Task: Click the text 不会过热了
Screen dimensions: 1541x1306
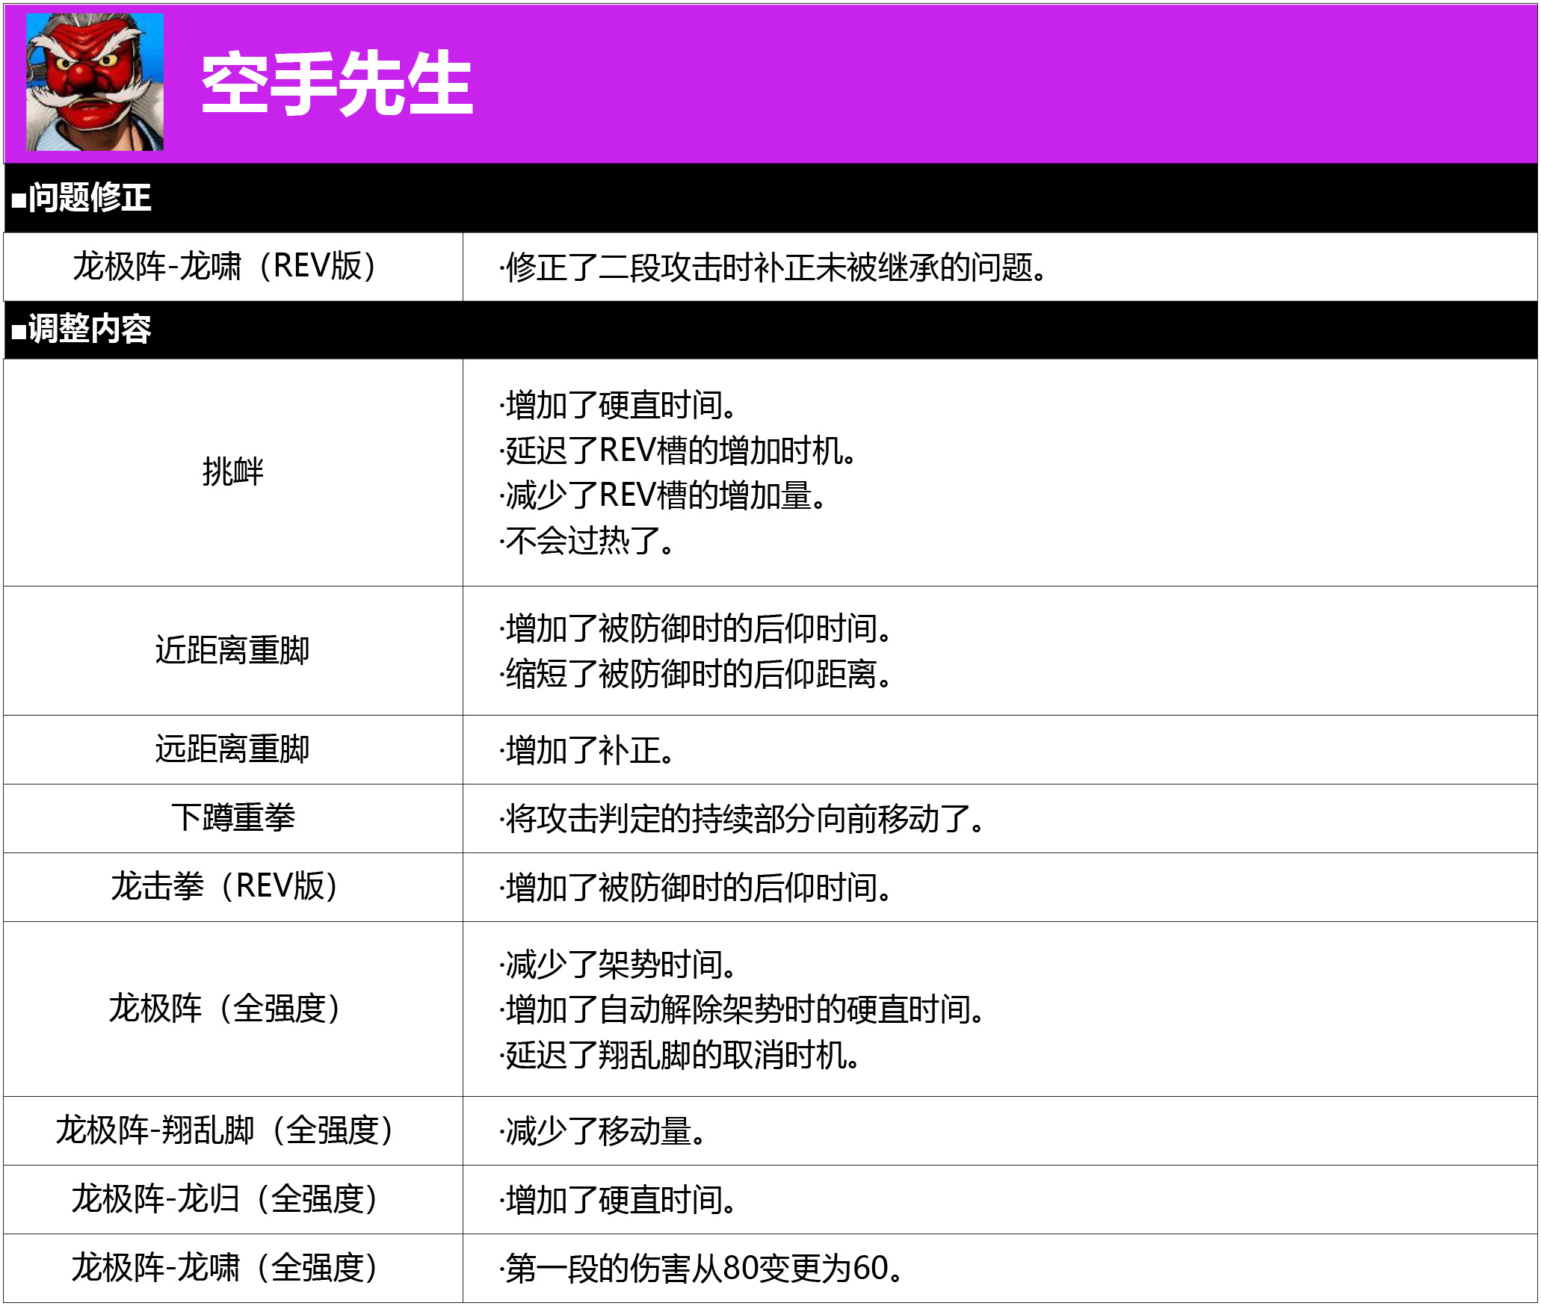Action: [x=587, y=540]
